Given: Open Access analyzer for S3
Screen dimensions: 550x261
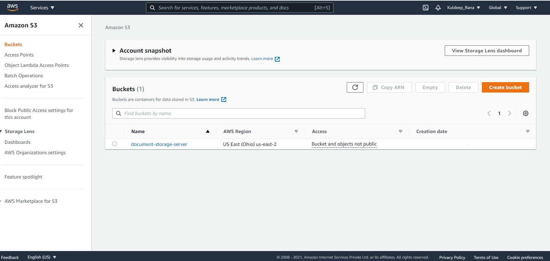Looking at the screenshot, I should [x=29, y=86].
